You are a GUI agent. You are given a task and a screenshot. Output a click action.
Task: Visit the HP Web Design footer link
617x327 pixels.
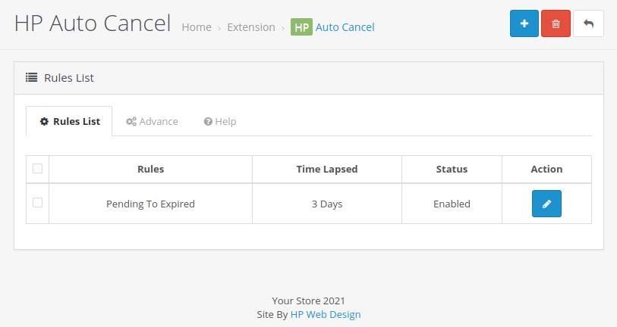326,314
